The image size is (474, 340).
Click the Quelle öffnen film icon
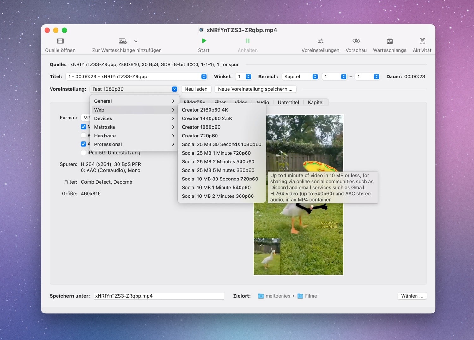click(x=60, y=41)
